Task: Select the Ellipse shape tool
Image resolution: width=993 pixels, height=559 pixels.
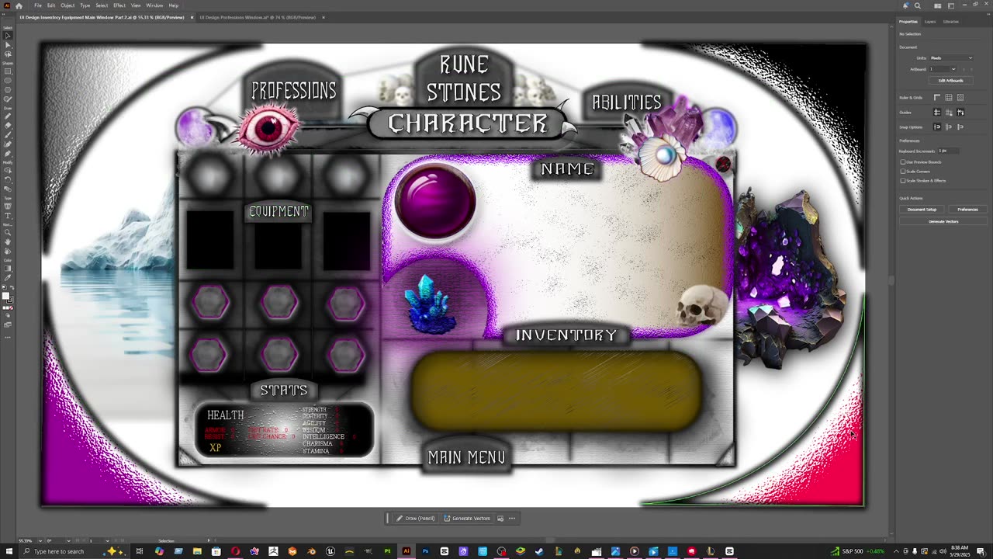Action: [x=8, y=80]
